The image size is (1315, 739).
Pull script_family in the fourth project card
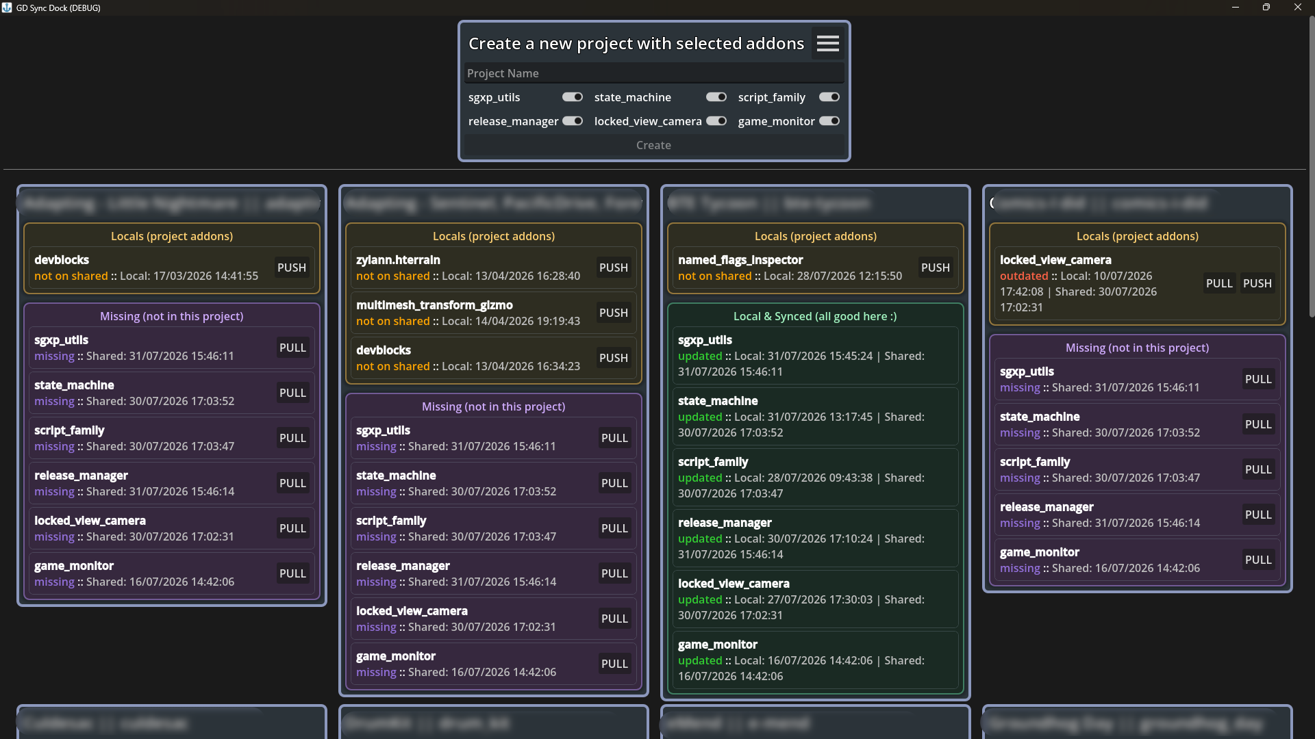1258,469
